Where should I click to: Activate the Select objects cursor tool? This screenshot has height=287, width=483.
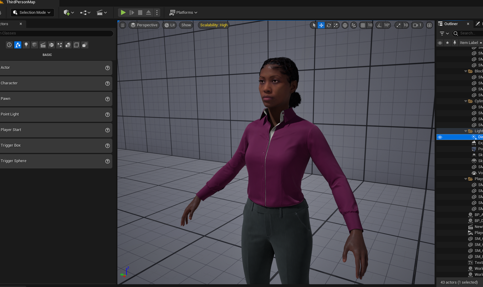point(314,25)
